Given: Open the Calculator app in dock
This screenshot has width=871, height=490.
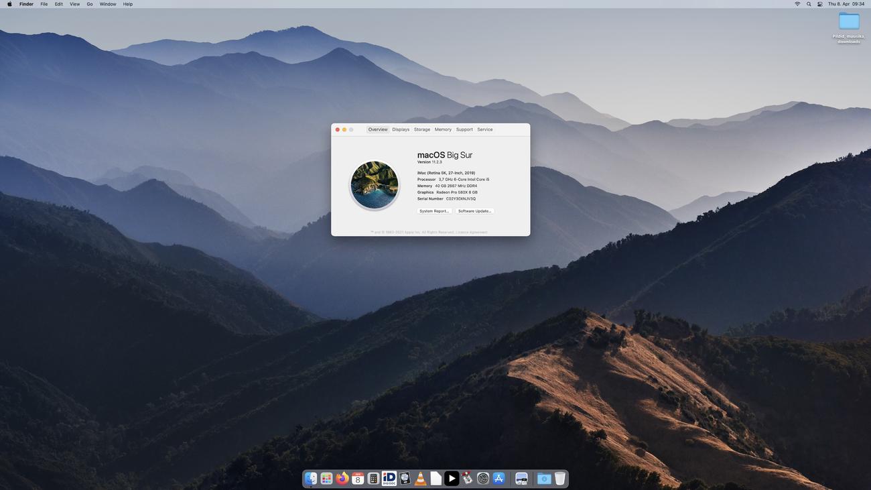Looking at the screenshot, I should pyautogui.click(x=373, y=479).
